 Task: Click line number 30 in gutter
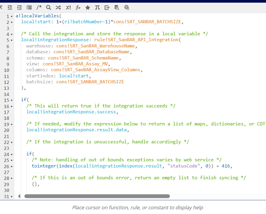[x=6, y=190]
